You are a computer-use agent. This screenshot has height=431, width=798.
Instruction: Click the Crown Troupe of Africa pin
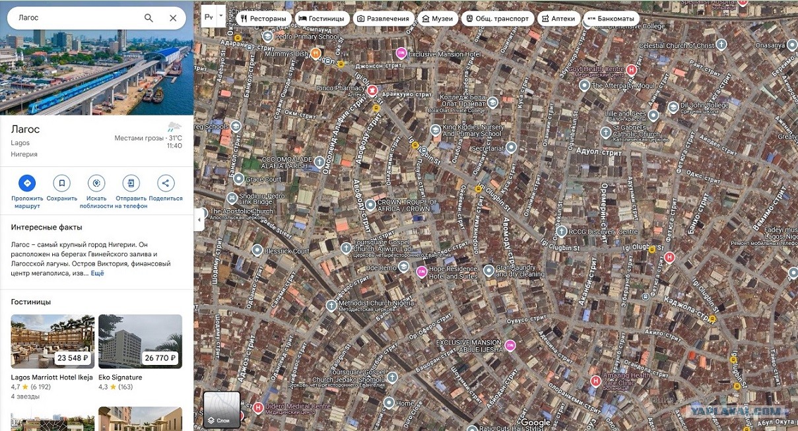370,204
